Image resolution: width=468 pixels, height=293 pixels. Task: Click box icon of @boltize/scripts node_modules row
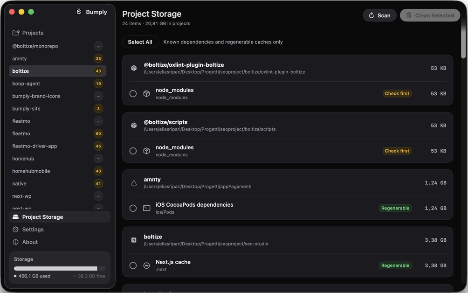(x=146, y=151)
